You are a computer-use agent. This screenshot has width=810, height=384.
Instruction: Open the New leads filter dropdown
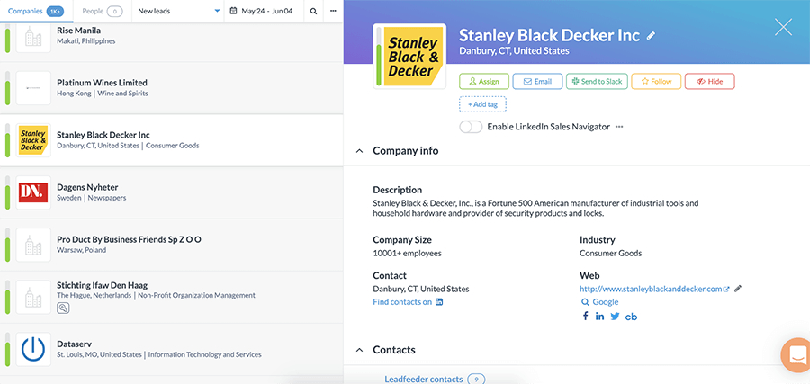[x=178, y=11]
